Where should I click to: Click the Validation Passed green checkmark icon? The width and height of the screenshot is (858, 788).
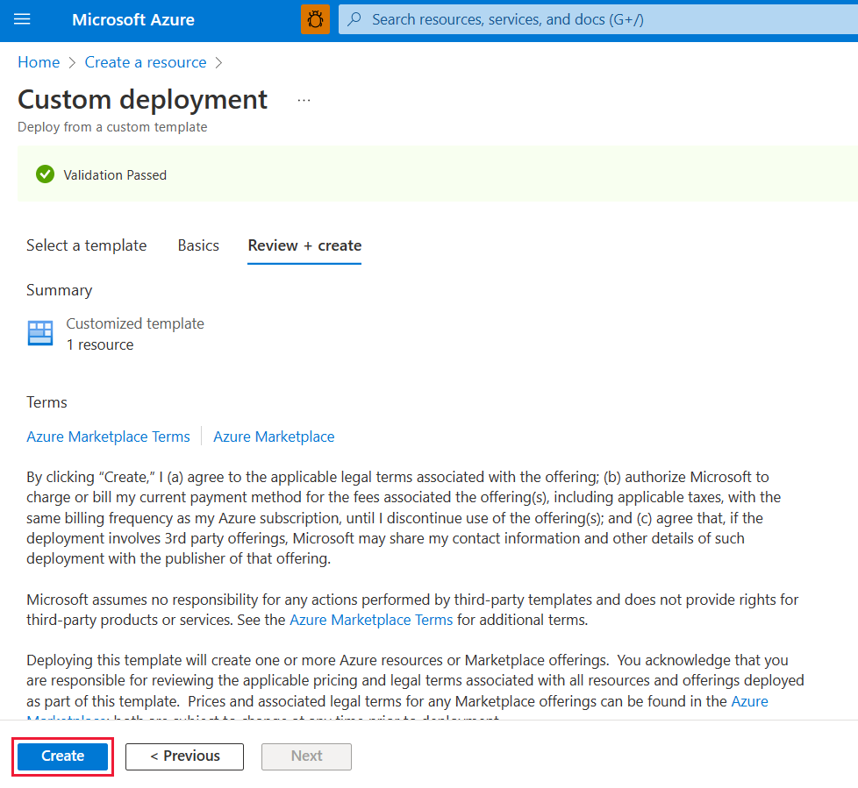coord(45,174)
